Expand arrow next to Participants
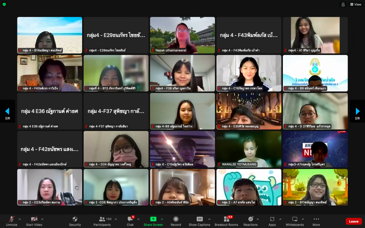This screenshot has width=365, height=228. (115, 219)
